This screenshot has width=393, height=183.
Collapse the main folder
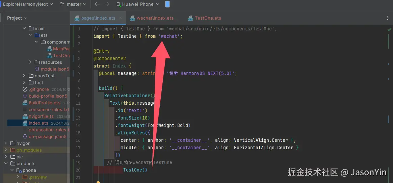click(x=24, y=29)
